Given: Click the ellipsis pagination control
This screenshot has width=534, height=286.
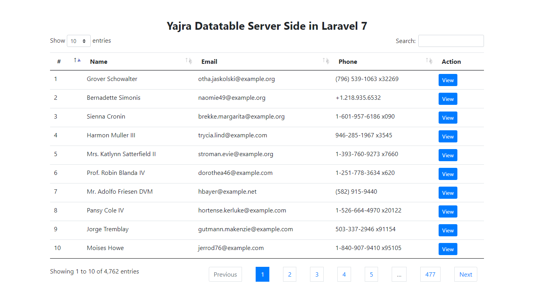Looking at the screenshot, I should pos(399,274).
